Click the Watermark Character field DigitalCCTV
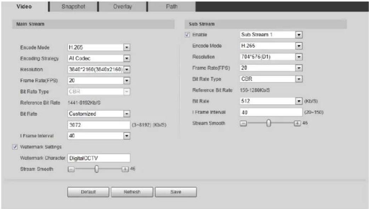This screenshot has height=209, width=369. (99, 158)
